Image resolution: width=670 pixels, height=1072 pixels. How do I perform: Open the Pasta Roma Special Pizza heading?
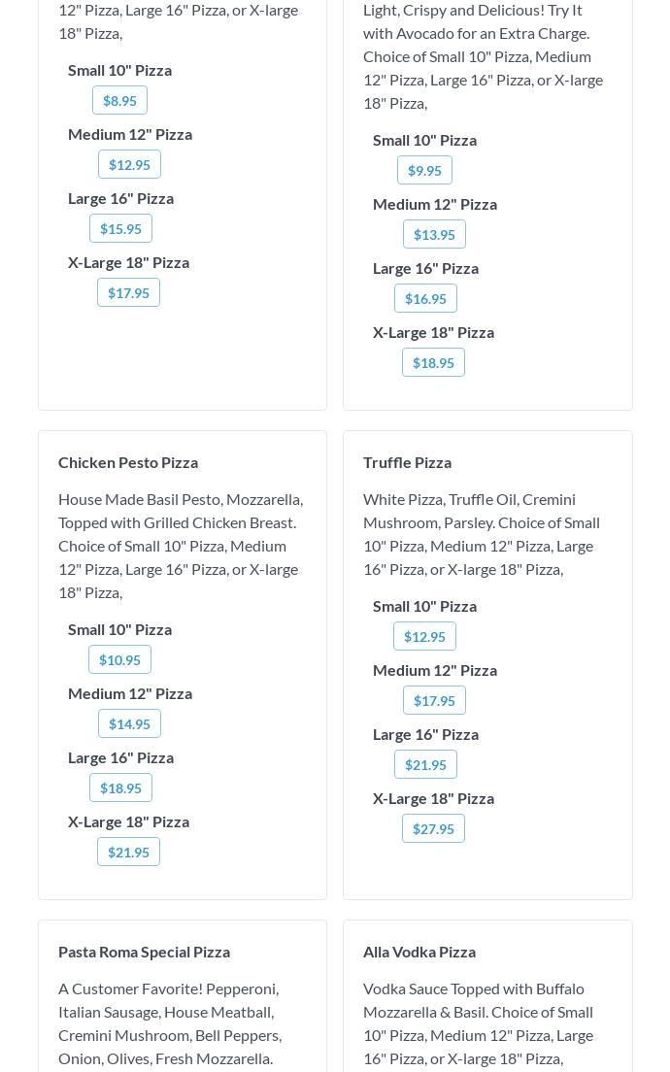tap(144, 952)
